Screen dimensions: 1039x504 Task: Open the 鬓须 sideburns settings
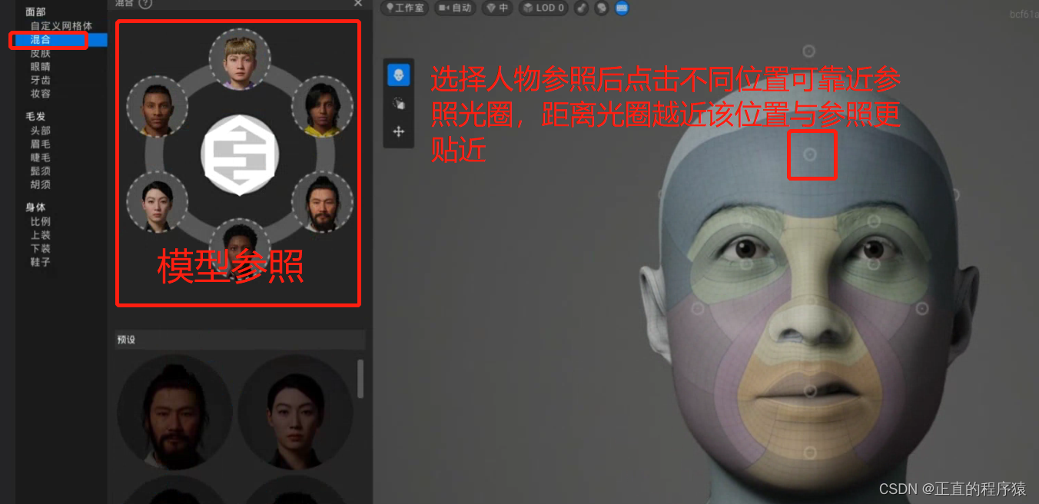click(40, 171)
